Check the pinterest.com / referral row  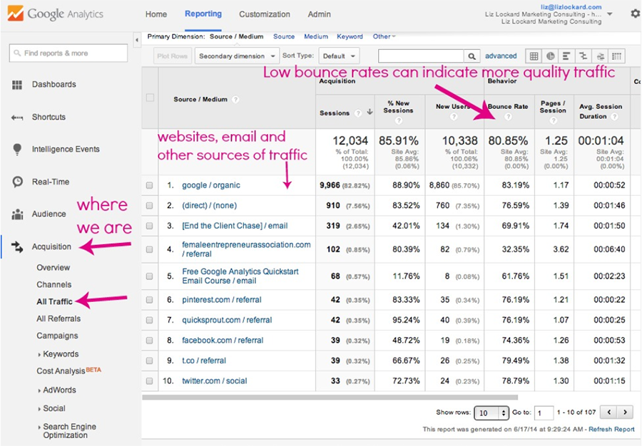(x=150, y=300)
